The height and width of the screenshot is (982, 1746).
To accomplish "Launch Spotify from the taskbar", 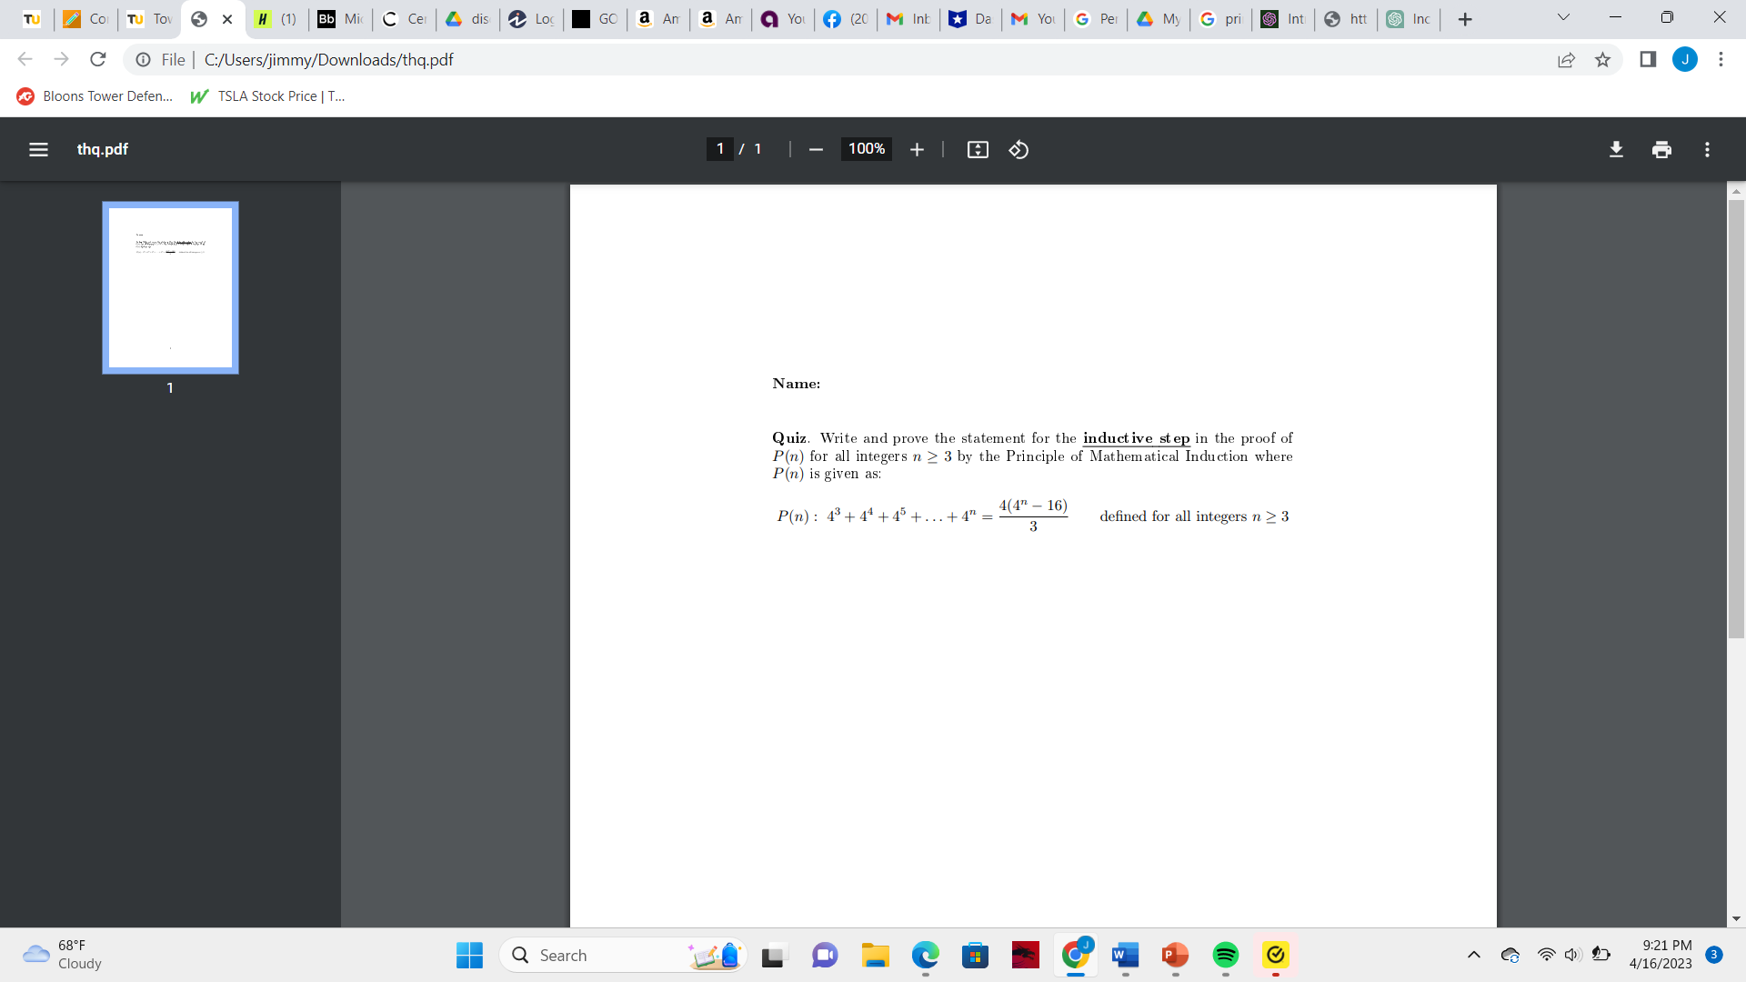I will click(x=1225, y=956).
